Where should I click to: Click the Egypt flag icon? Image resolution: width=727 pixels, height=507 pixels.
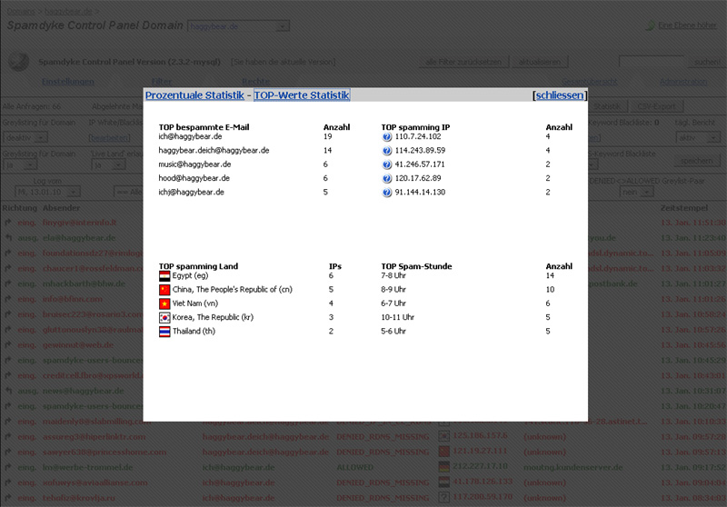coord(164,275)
